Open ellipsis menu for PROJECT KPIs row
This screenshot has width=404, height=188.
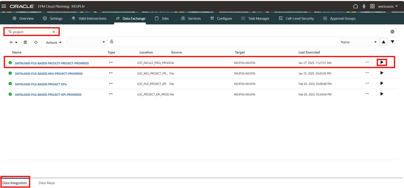click(x=367, y=83)
